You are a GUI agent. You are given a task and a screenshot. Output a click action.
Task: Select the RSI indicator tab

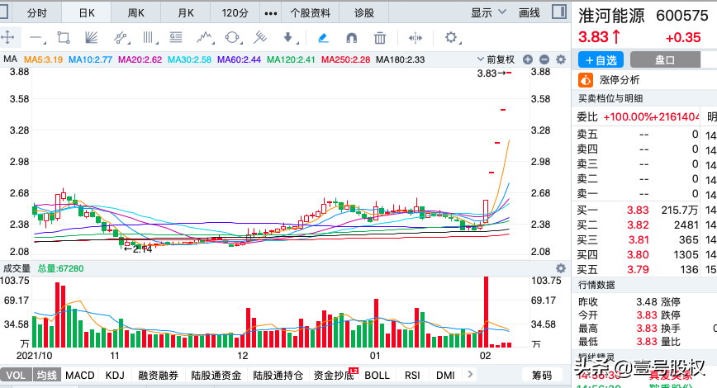[412, 375]
